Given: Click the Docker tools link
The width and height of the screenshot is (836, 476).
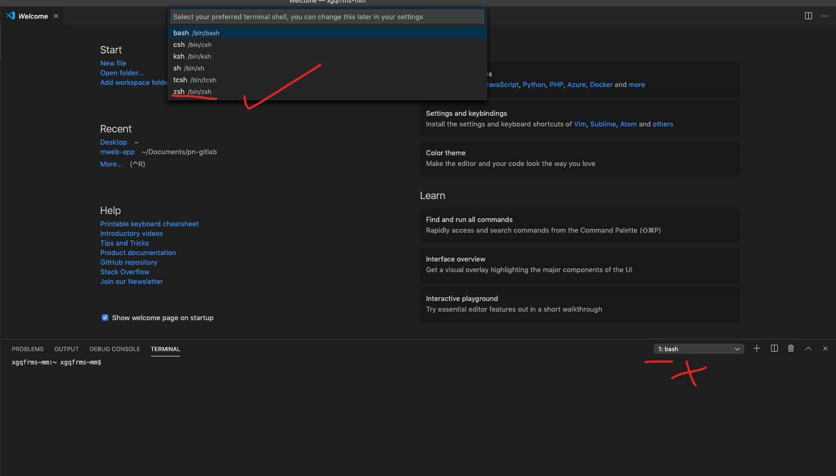Looking at the screenshot, I should (x=601, y=84).
